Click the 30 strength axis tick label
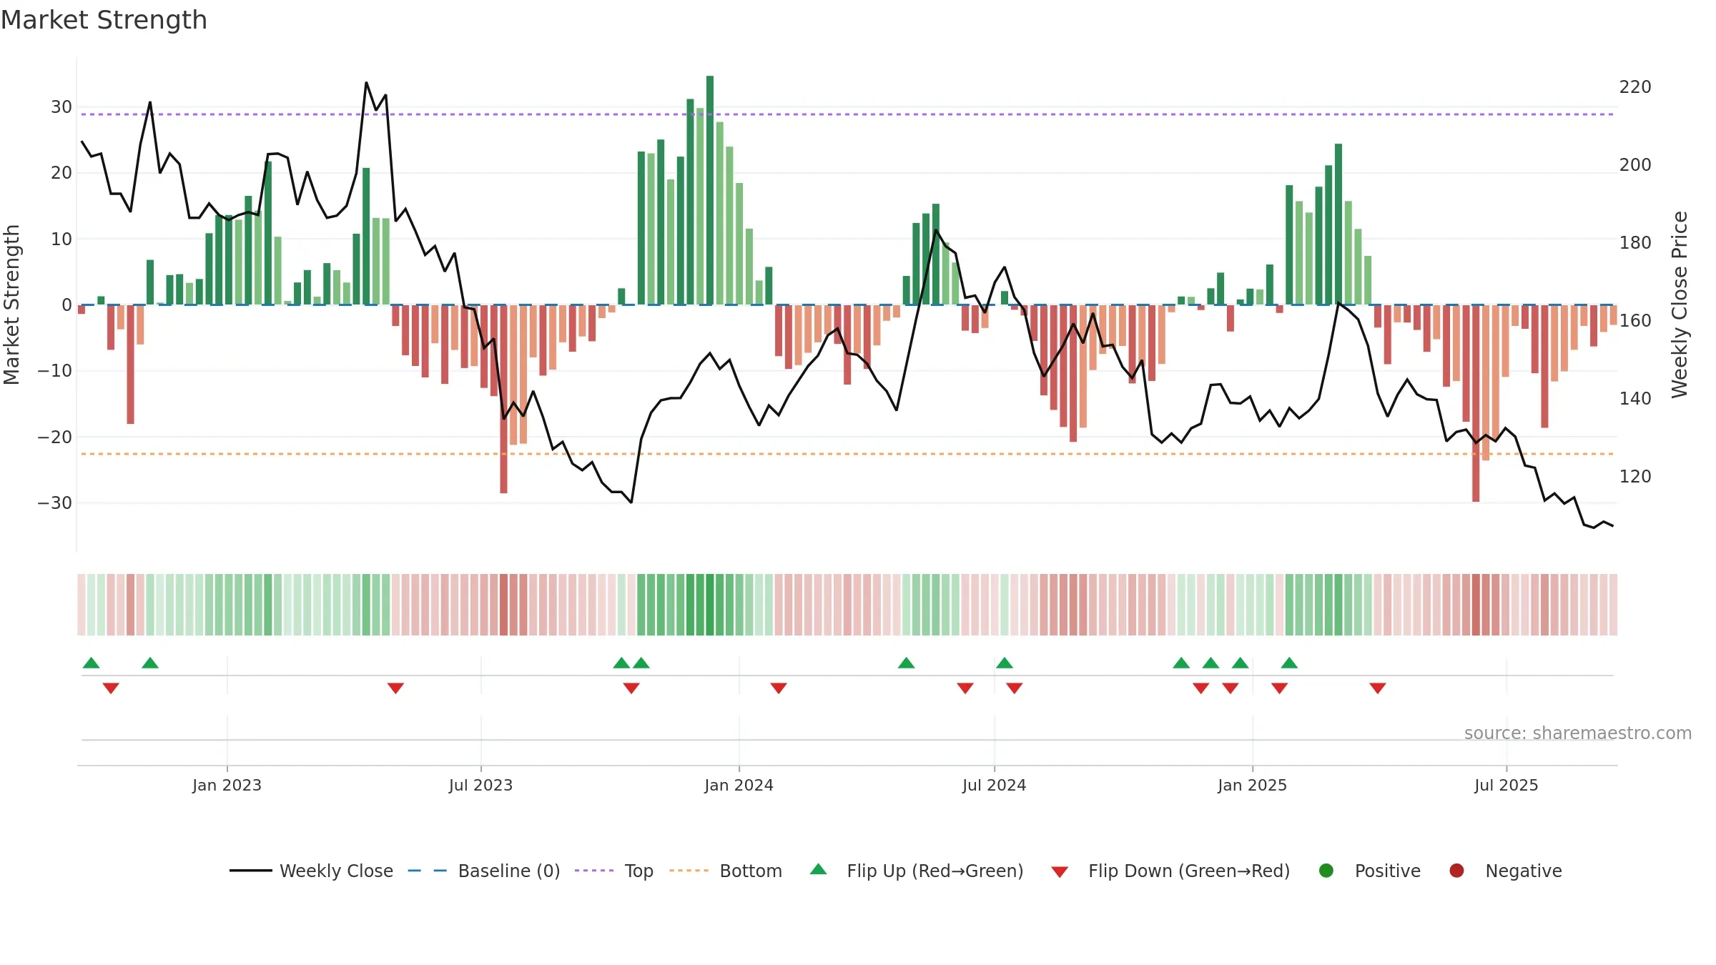This screenshot has height=965, width=1716. [61, 107]
